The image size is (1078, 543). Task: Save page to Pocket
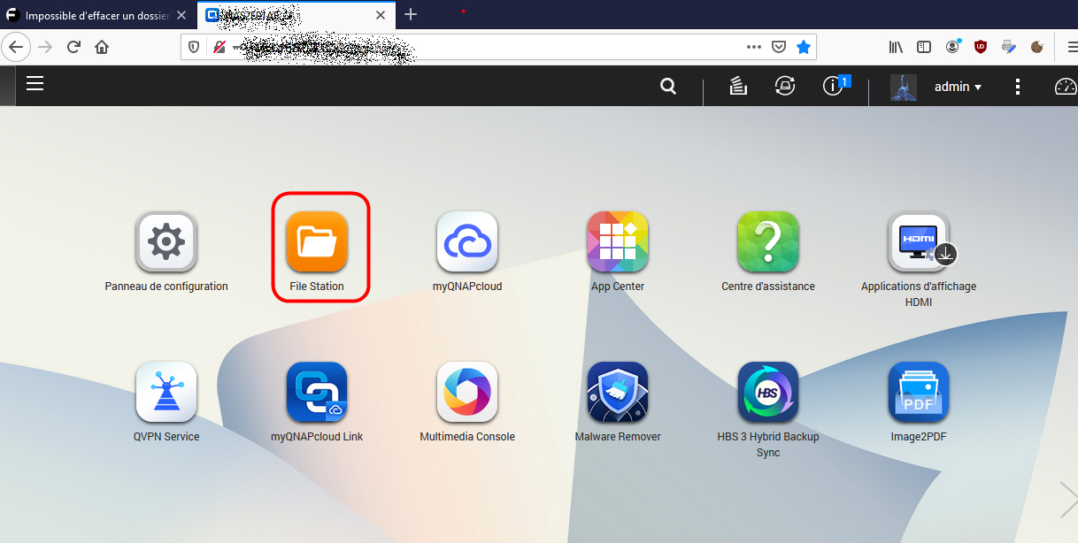778,47
